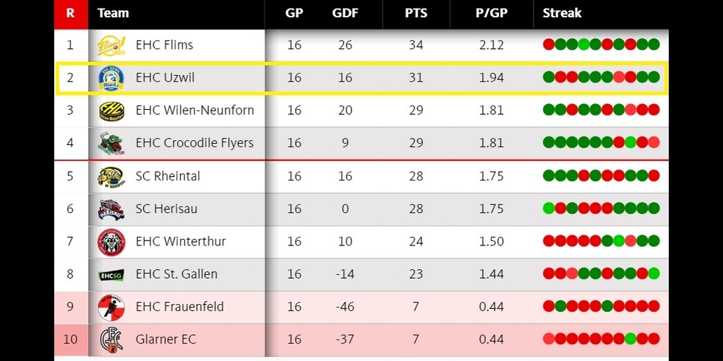Click the Glarner EC team logo
The image size is (723, 361).
click(111, 339)
